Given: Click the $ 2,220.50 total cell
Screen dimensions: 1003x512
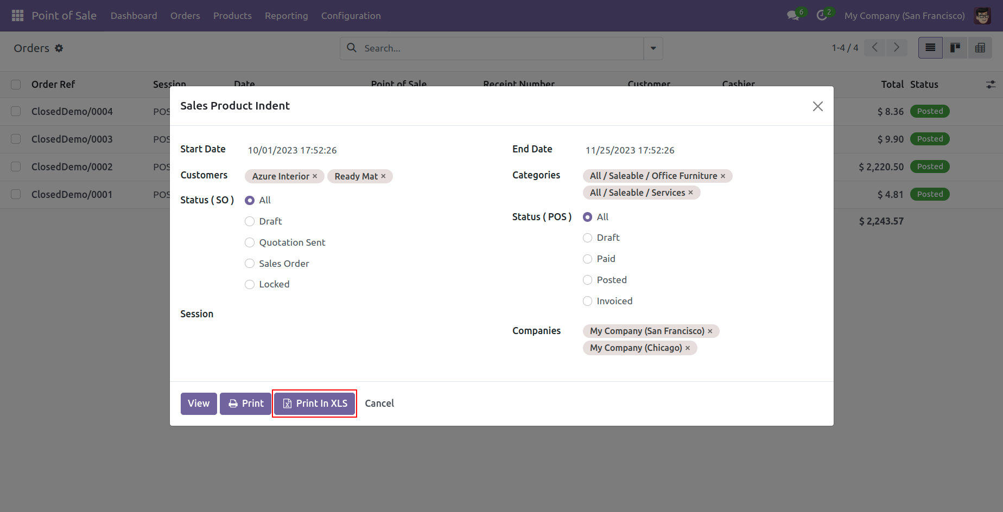Looking at the screenshot, I should (x=881, y=167).
